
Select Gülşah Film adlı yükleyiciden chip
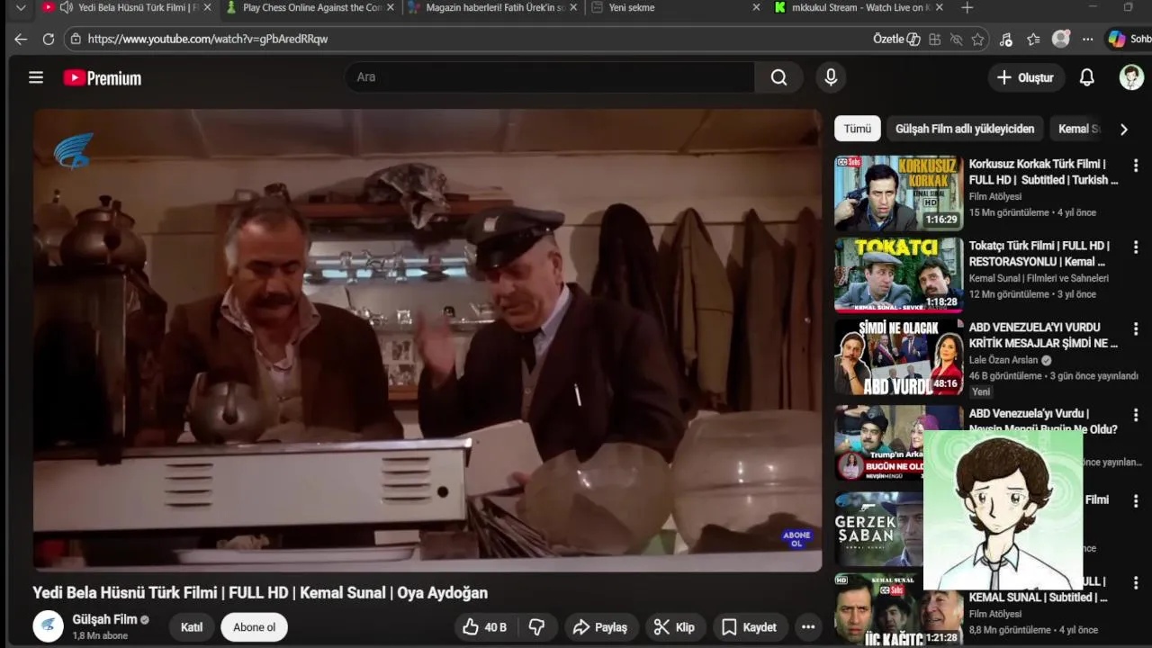[965, 129]
